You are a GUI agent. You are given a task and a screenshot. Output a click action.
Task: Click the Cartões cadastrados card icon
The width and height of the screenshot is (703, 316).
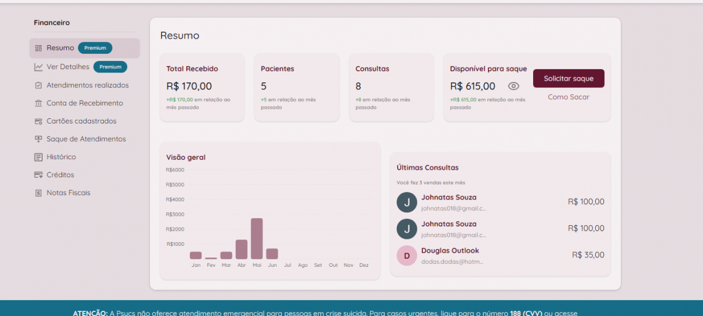click(38, 121)
